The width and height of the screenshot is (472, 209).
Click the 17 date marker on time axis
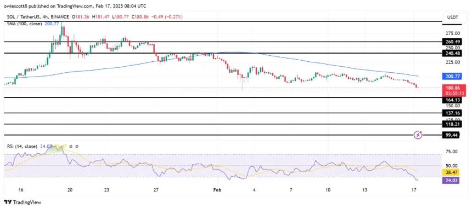(414, 190)
